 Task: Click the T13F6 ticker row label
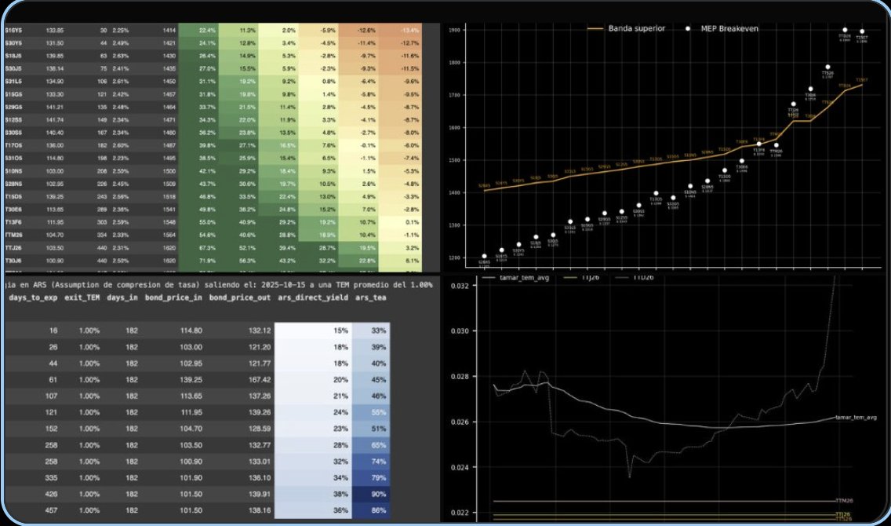coord(13,222)
